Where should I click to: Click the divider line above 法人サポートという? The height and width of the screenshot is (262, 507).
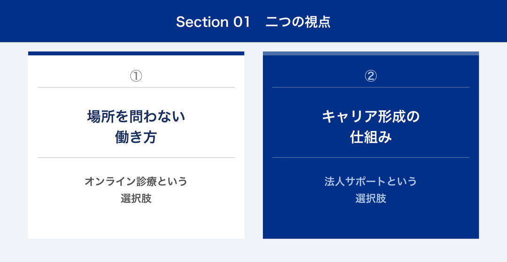[371, 158]
